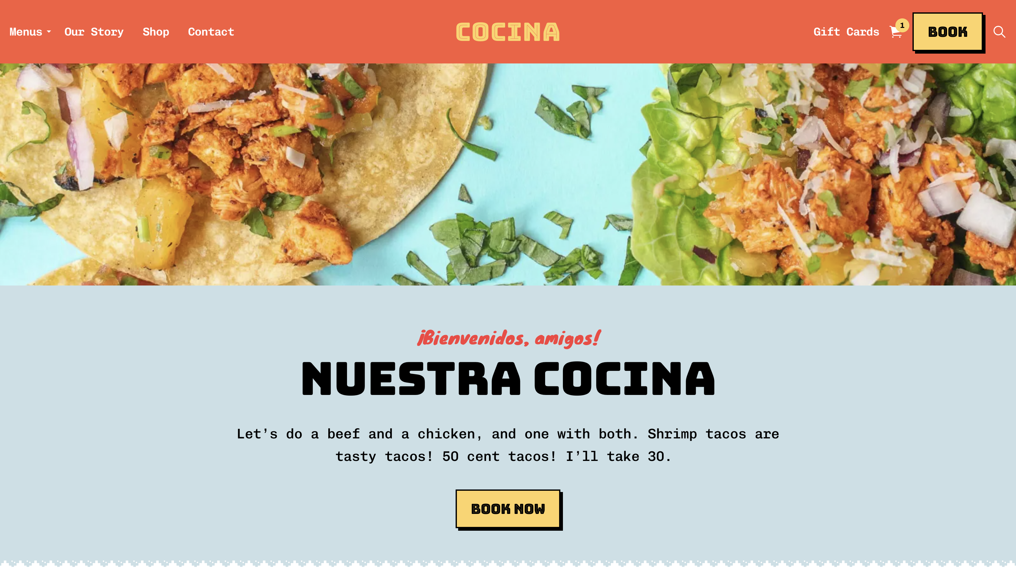The width and height of the screenshot is (1016, 571).
Task: Click the shrimp tacos description paragraph
Action: [x=508, y=445]
